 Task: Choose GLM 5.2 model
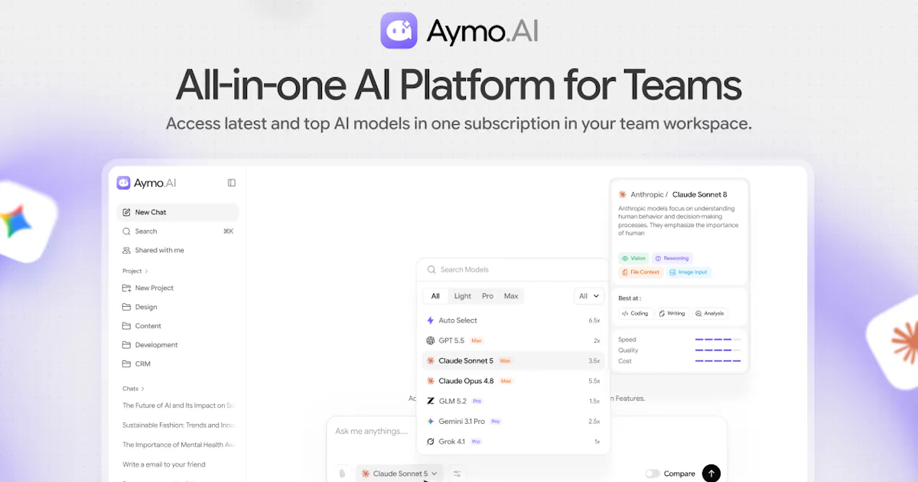point(513,401)
